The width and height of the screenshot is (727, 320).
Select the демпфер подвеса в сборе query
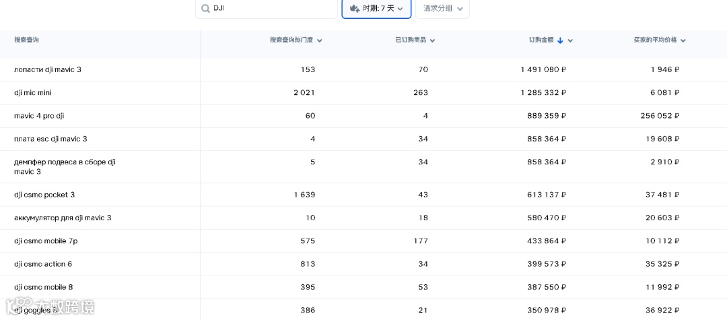pyautogui.click(x=65, y=167)
